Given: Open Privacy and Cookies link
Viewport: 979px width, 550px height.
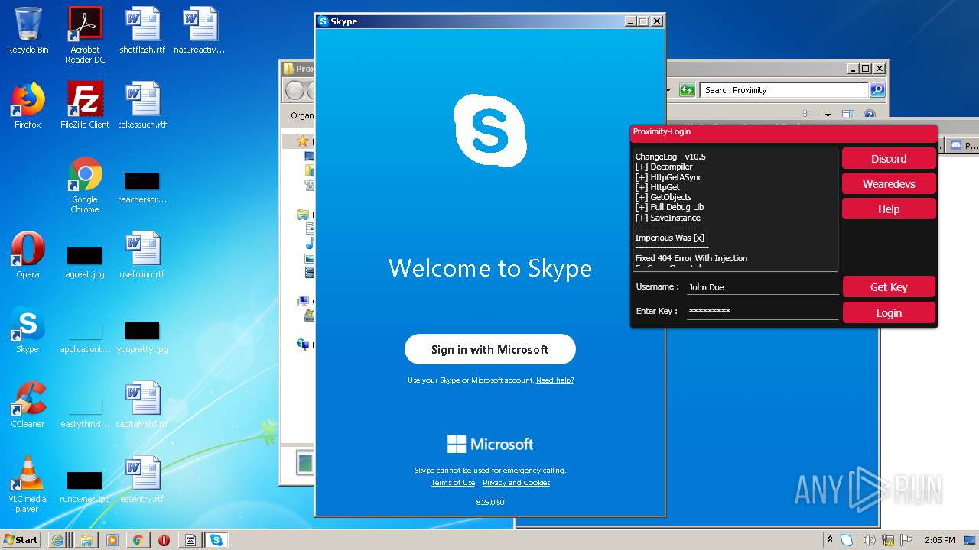Looking at the screenshot, I should tap(516, 483).
